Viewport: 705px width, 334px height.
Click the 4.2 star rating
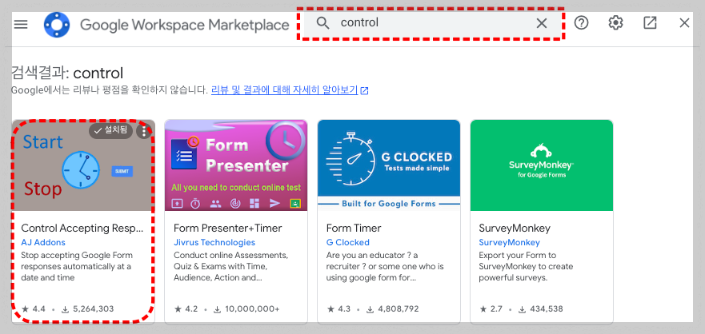tap(186, 309)
